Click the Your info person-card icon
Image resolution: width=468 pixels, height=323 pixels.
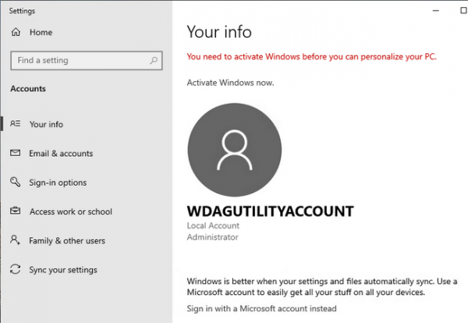(x=16, y=123)
